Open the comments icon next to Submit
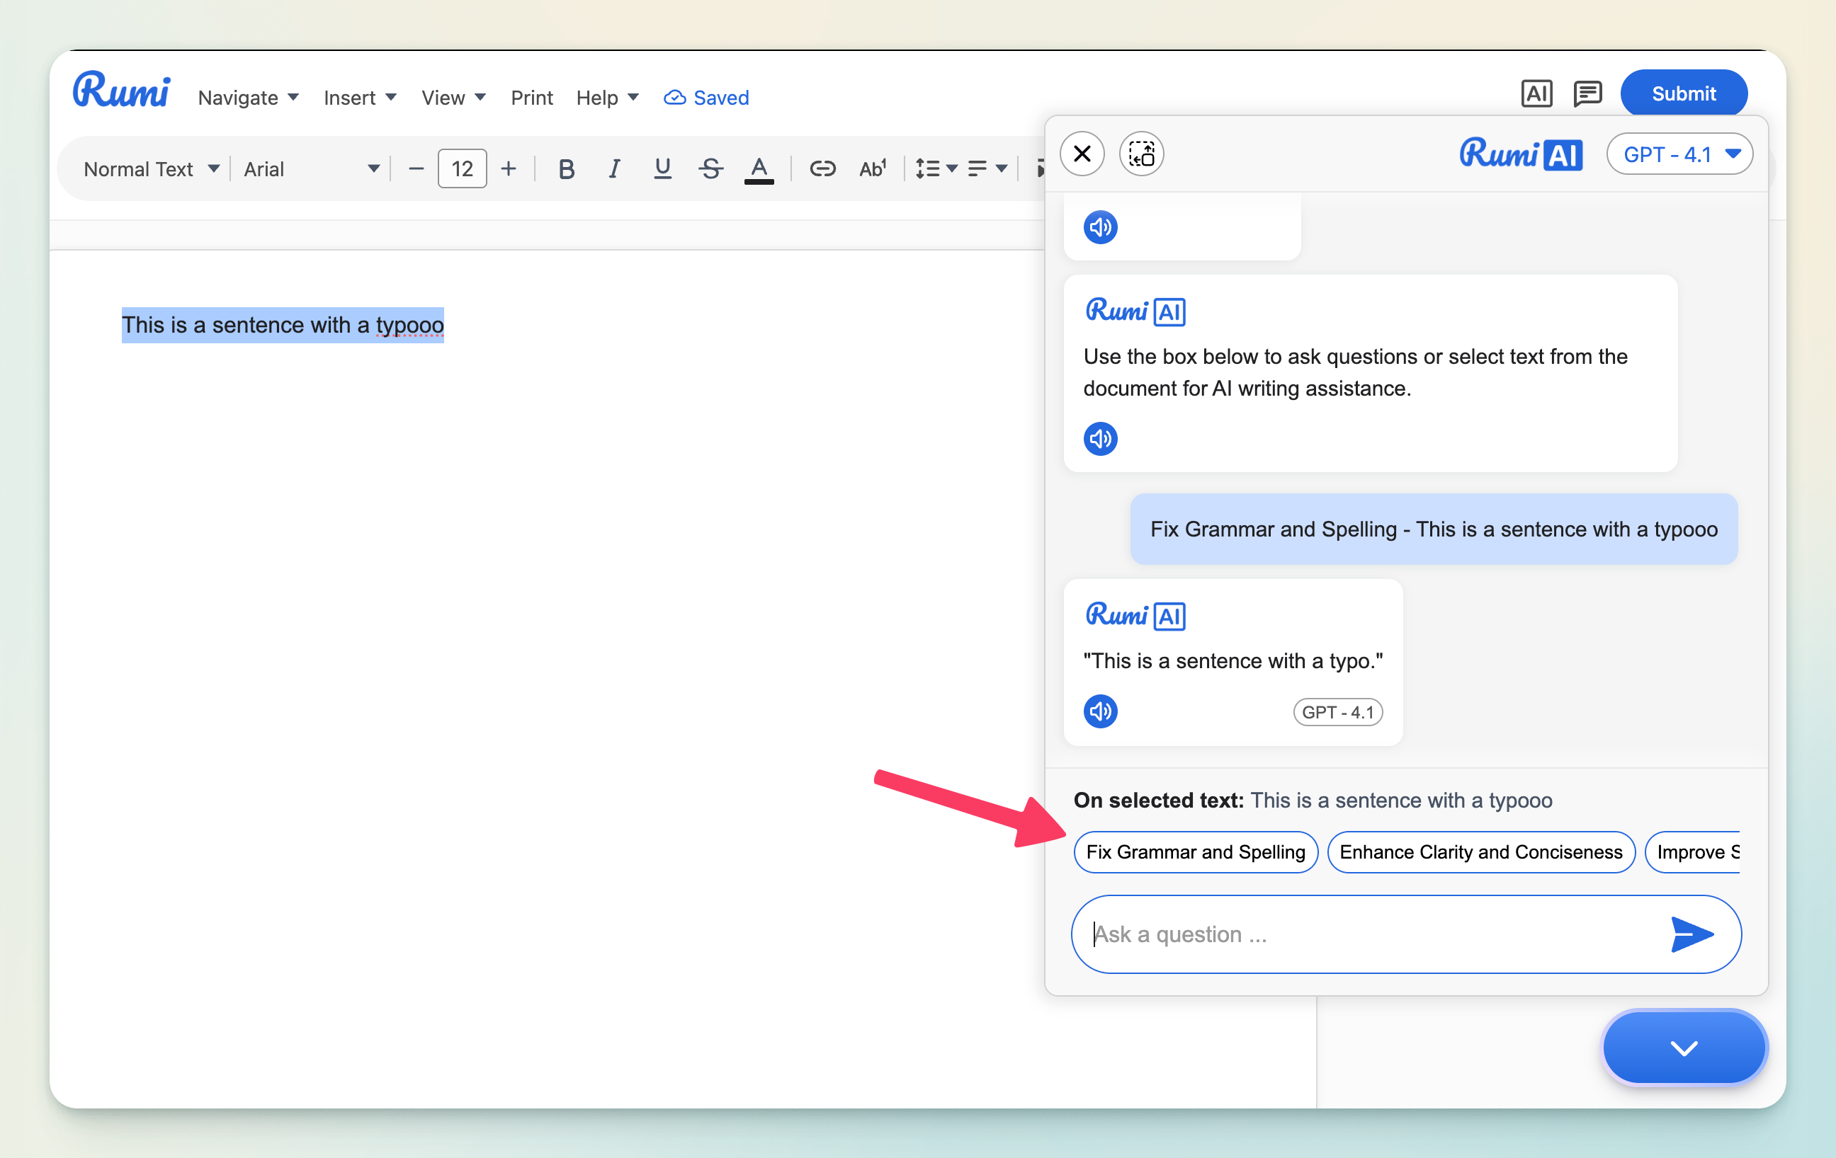The image size is (1836, 1158). coord(1587,93)
